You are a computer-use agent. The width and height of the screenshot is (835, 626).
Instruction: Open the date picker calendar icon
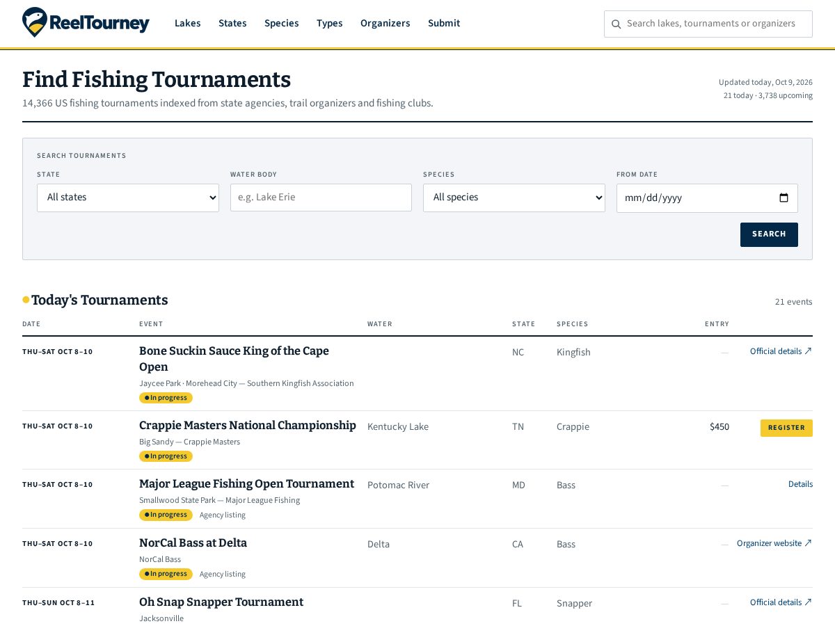784,198
